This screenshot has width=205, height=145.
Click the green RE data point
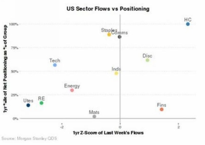point(42,103)
